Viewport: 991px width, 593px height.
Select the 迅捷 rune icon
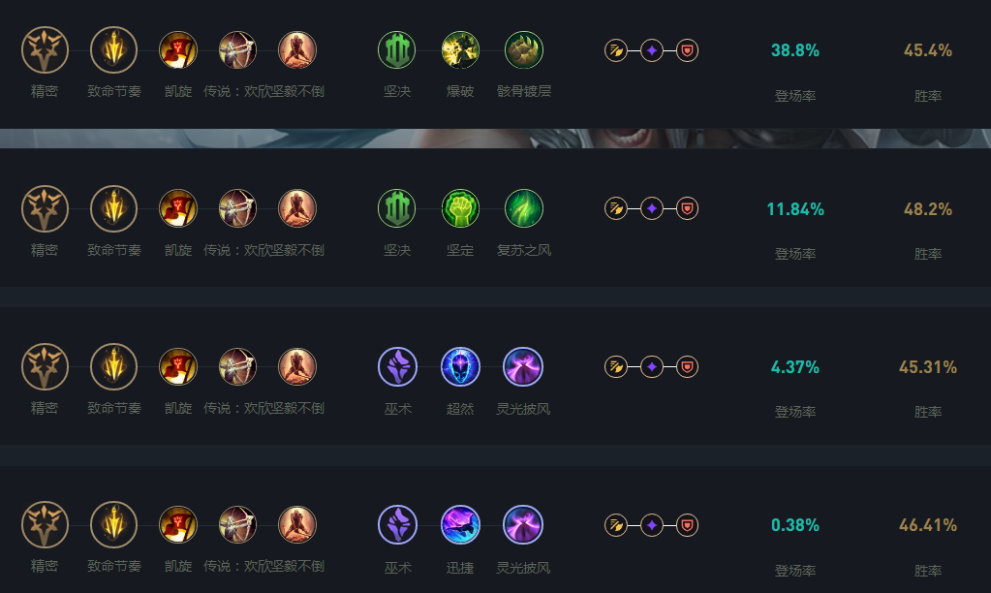point(460,524)
